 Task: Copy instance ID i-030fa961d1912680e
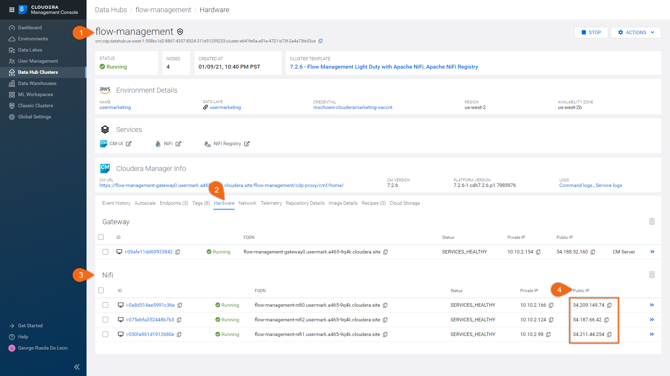click(x=179, y=335)
